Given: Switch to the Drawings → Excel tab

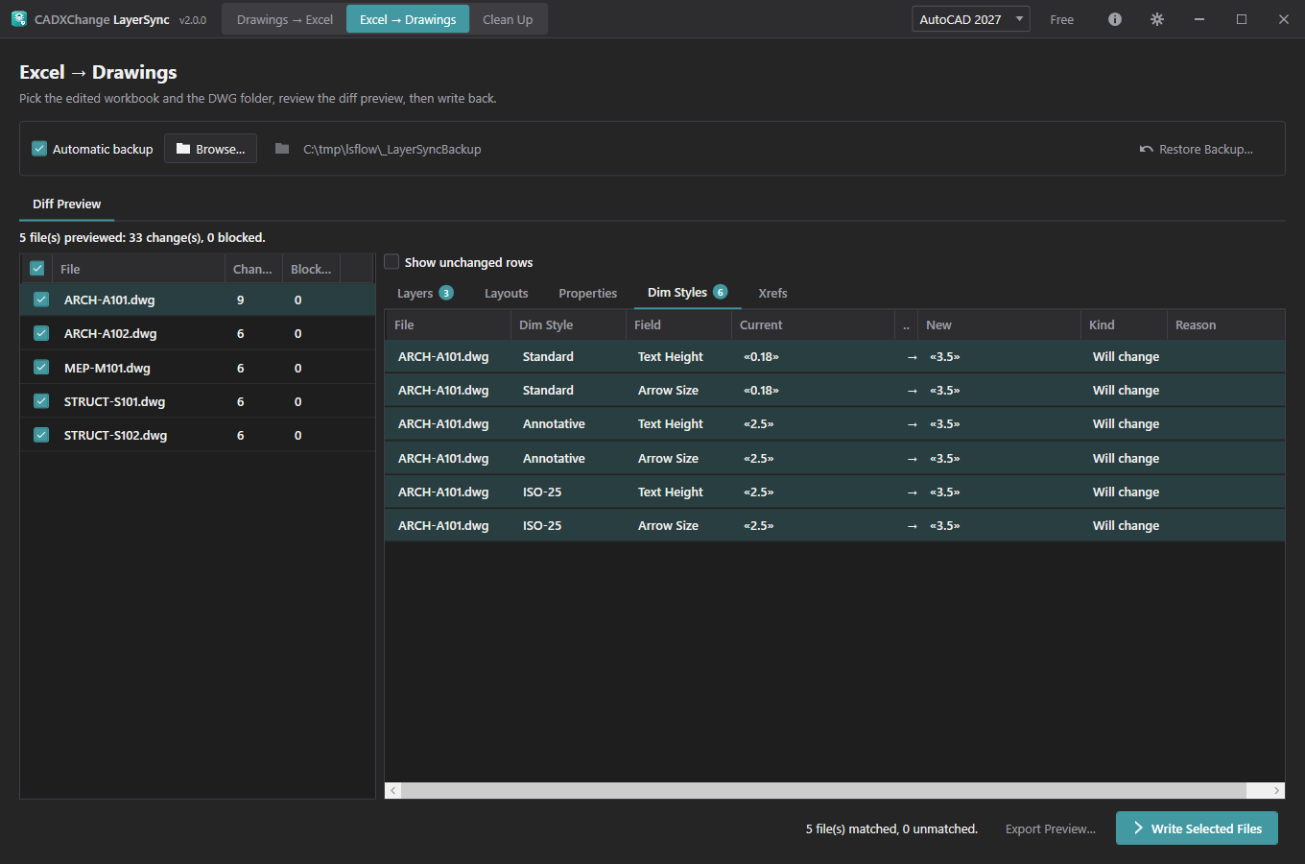Looking at the screenshot, I should (x=285, y=19).
